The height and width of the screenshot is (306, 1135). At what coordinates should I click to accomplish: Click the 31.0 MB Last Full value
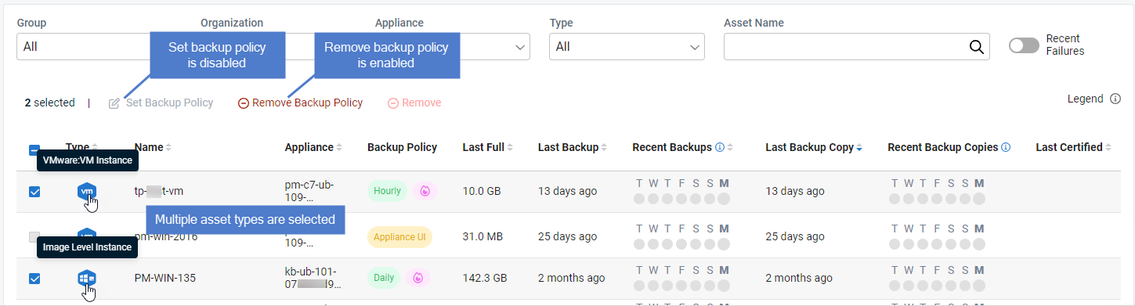tap(482, 236)
